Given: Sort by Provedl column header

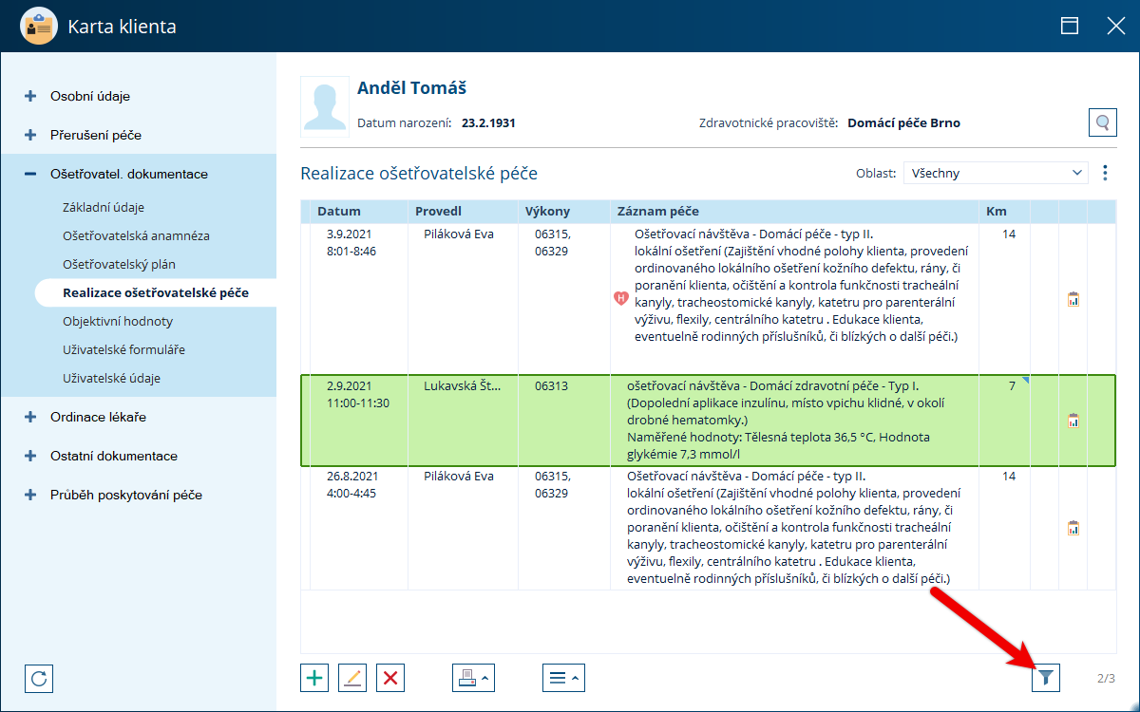Looking at the screenshot, I should coord(462,212).
